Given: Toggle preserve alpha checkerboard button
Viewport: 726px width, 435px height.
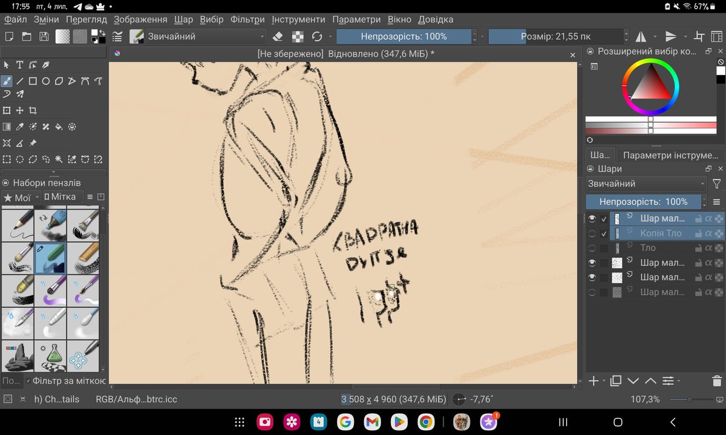Looking at the screenshot, I should coord(297,36).
